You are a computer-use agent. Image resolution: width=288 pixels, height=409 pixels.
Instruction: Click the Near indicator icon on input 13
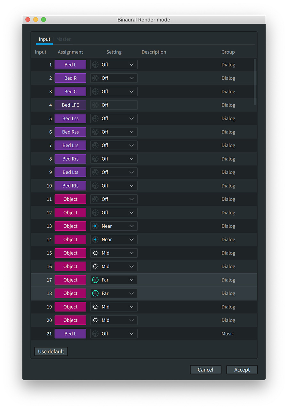[x=95, y=226]
